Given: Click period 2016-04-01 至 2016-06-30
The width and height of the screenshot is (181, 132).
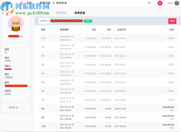Looking at the screenshot, I should 67,82.
